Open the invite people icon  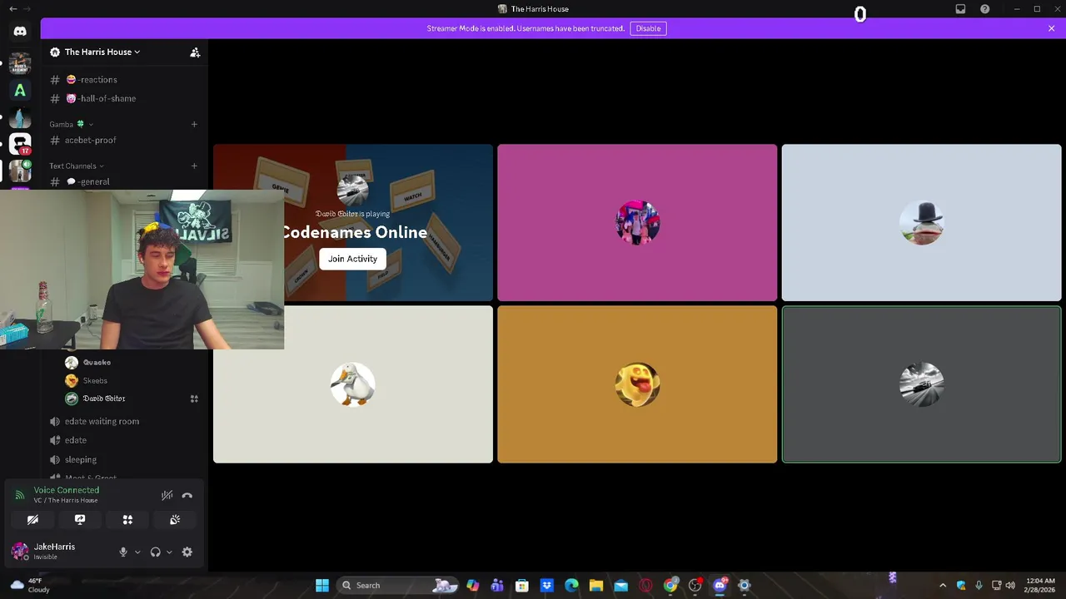coord(195,52)
